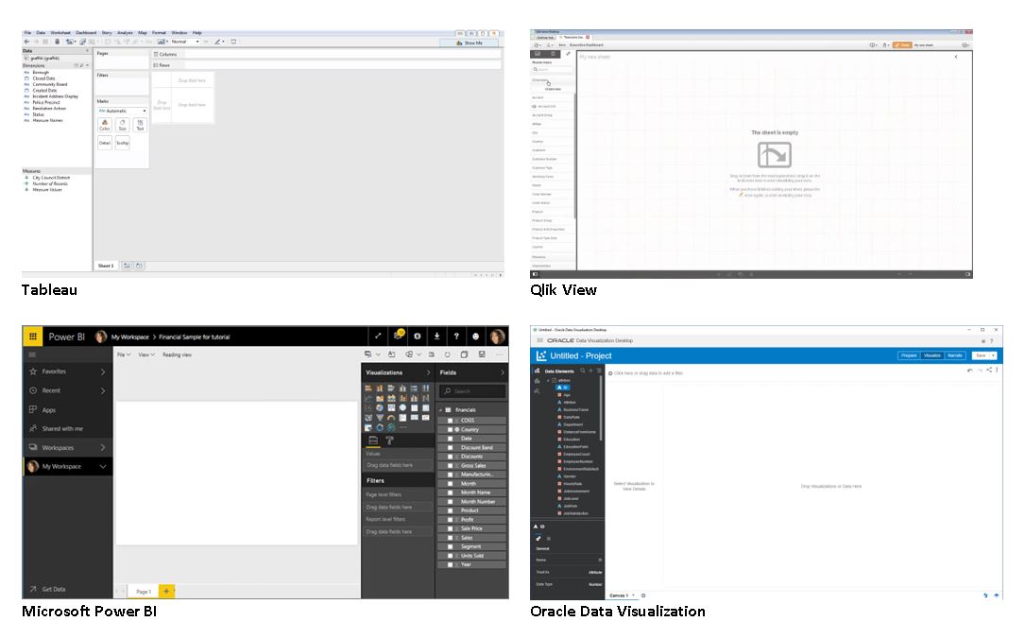
Task: Click the Power BI feedback smiley icon
Action: point(476,337)
